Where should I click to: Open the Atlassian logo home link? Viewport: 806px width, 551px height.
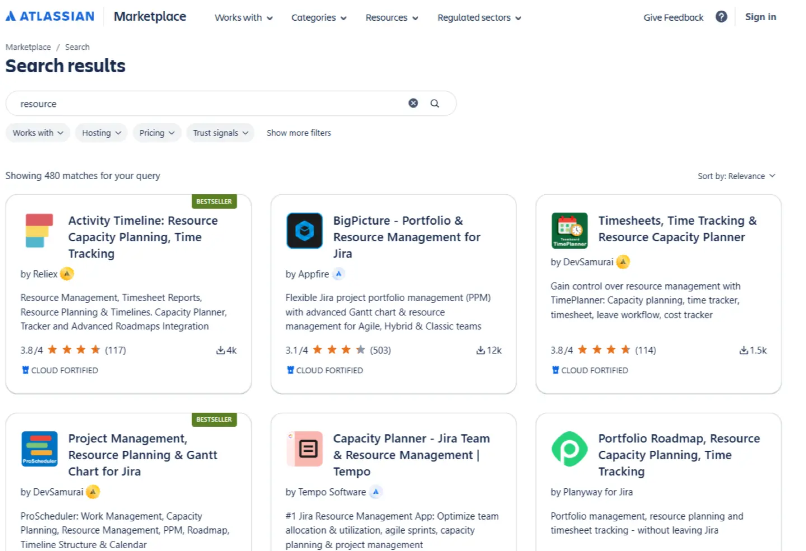click(x=50, y=17)
